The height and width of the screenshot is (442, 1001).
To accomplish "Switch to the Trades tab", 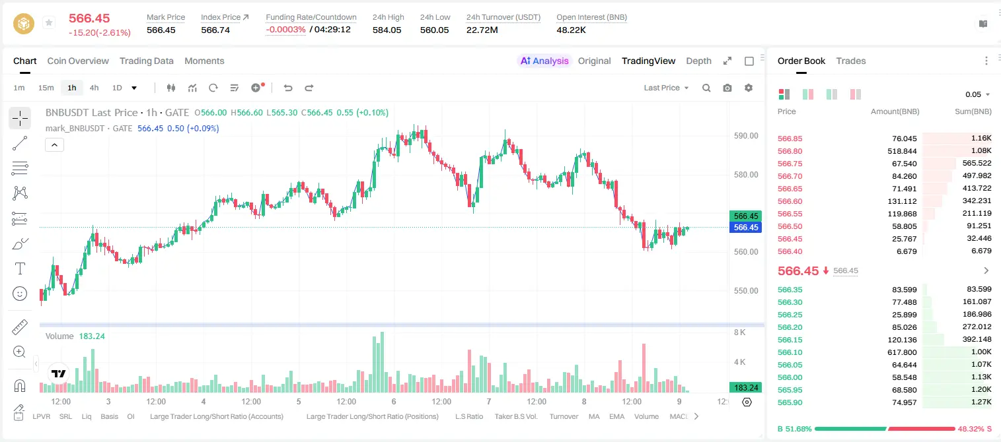I will [851, 61].
